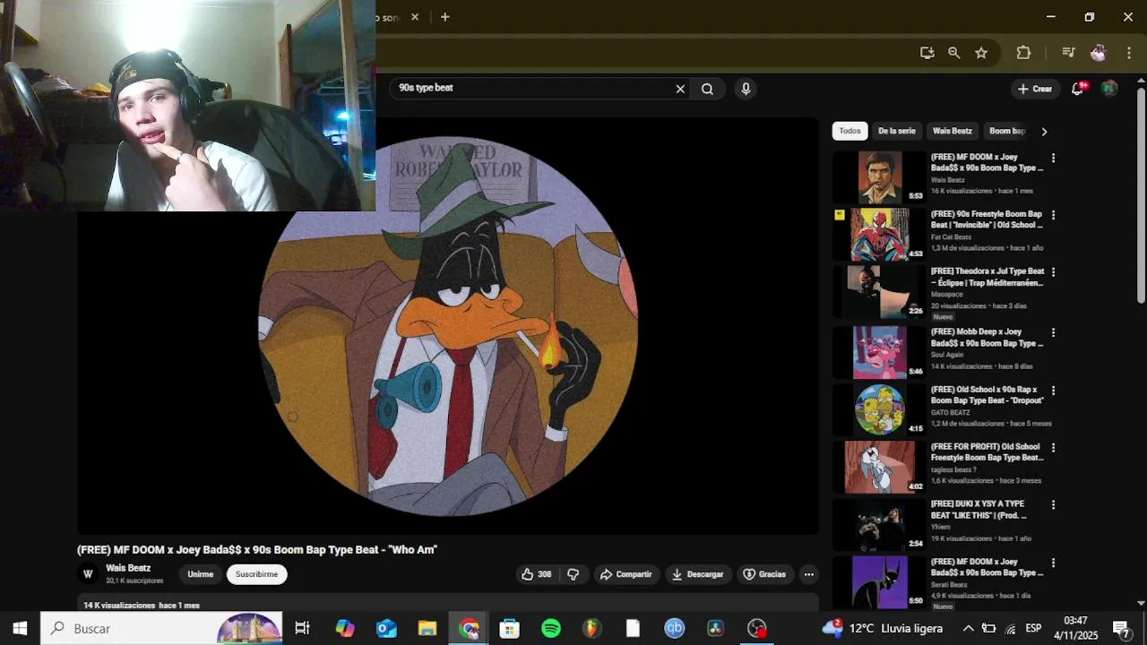
Task: Click the Compartir share button
Action: (x=625, y=574)
